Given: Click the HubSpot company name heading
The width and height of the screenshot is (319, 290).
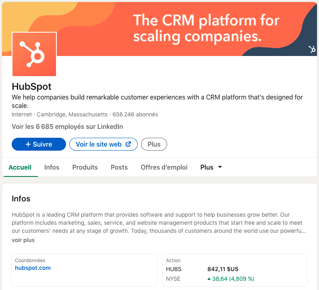Looking at the screenshot, I should (x=31, y=87).
